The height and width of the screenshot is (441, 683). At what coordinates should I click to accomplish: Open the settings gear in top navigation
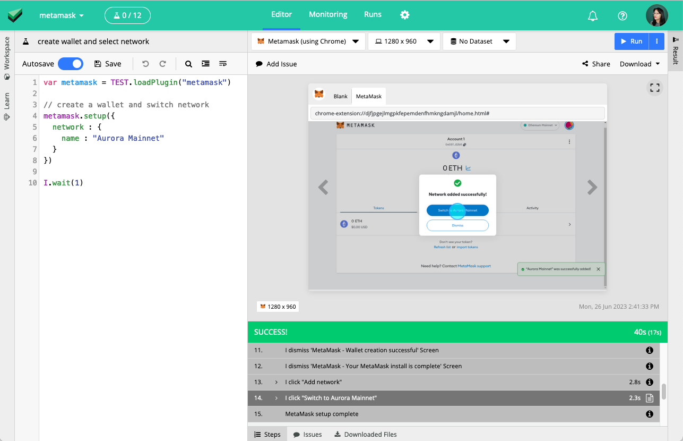(x=405, y=15)
